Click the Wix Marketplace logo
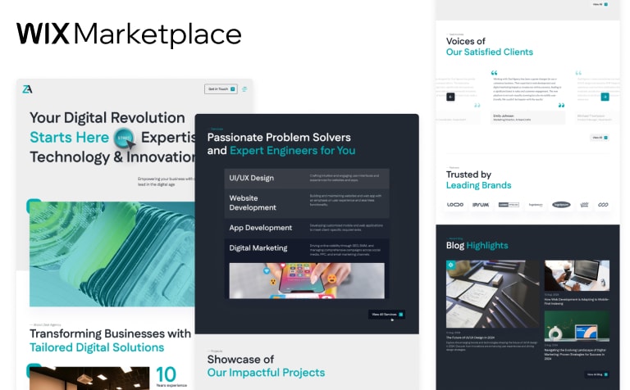Image resolution: width=630 pixels, height=390 pixels. pos(129,34)
